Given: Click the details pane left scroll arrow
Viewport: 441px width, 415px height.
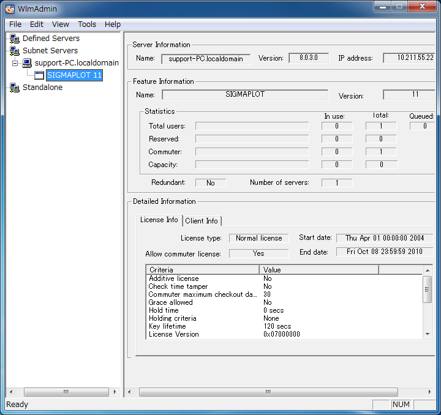Looking at the screenshot, I should click(129, 392).
